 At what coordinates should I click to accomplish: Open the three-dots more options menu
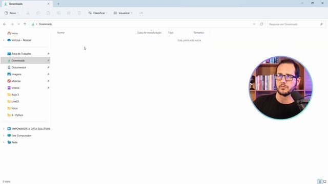point(141,13)
